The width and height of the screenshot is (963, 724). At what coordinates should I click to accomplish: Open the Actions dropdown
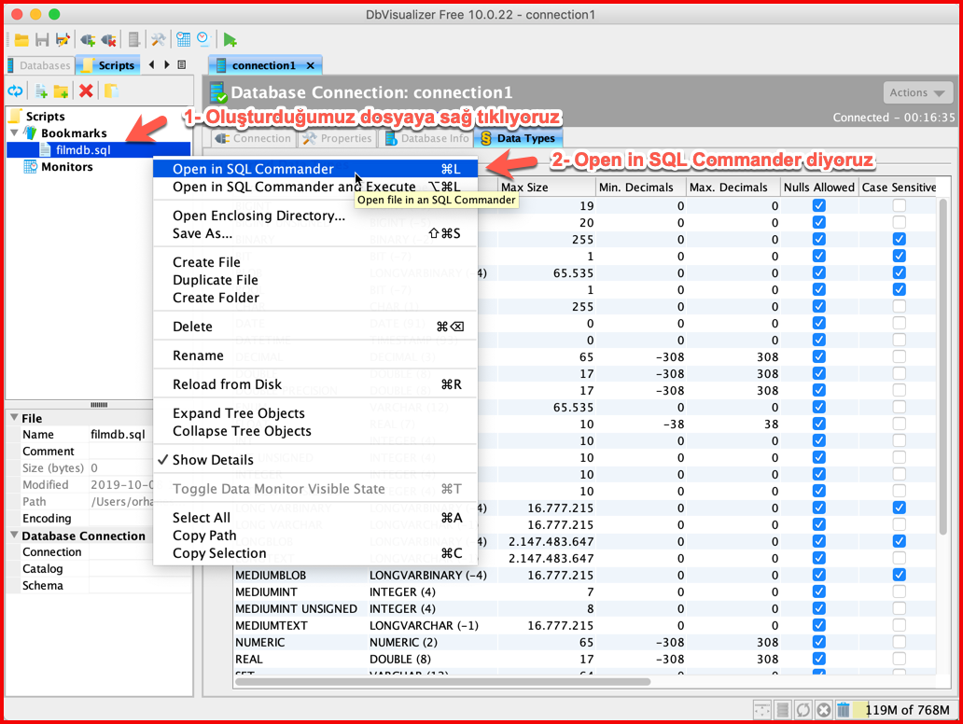917,92
